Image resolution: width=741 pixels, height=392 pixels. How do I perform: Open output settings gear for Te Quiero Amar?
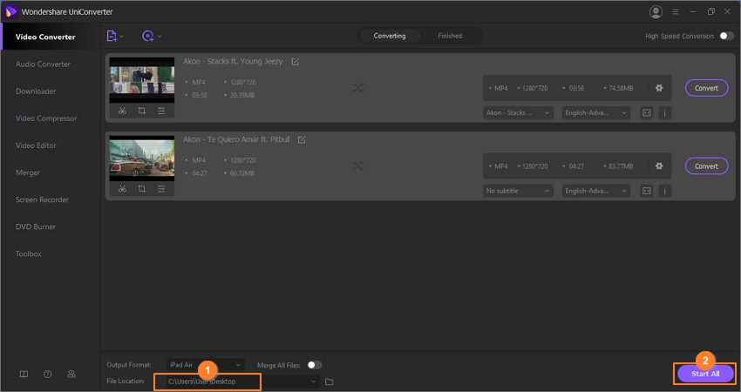pyautogui.click(x=659, y=166)
